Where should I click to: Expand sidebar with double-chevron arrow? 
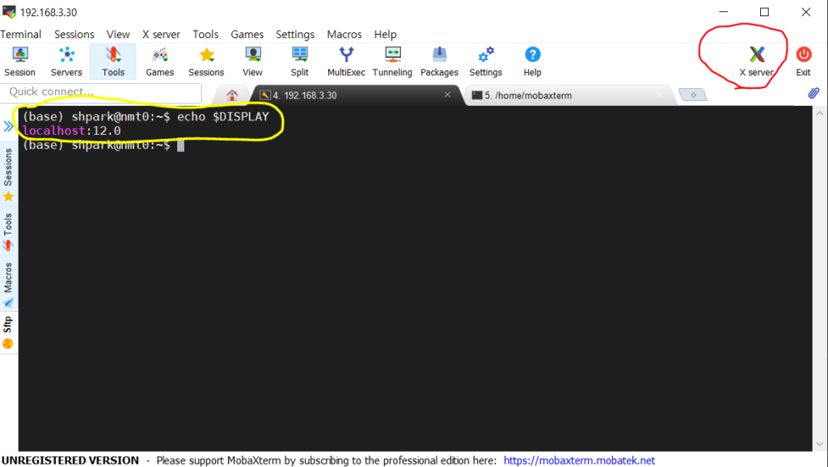[x=8, y=126]
